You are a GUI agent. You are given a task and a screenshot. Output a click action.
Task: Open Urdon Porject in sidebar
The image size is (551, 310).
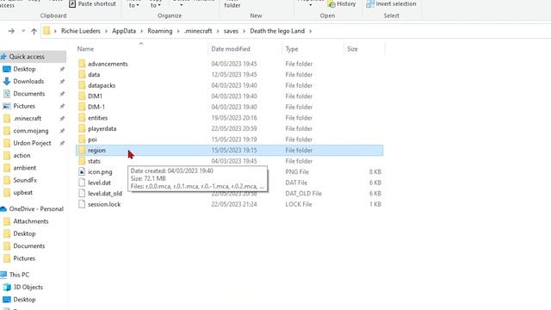32,143
